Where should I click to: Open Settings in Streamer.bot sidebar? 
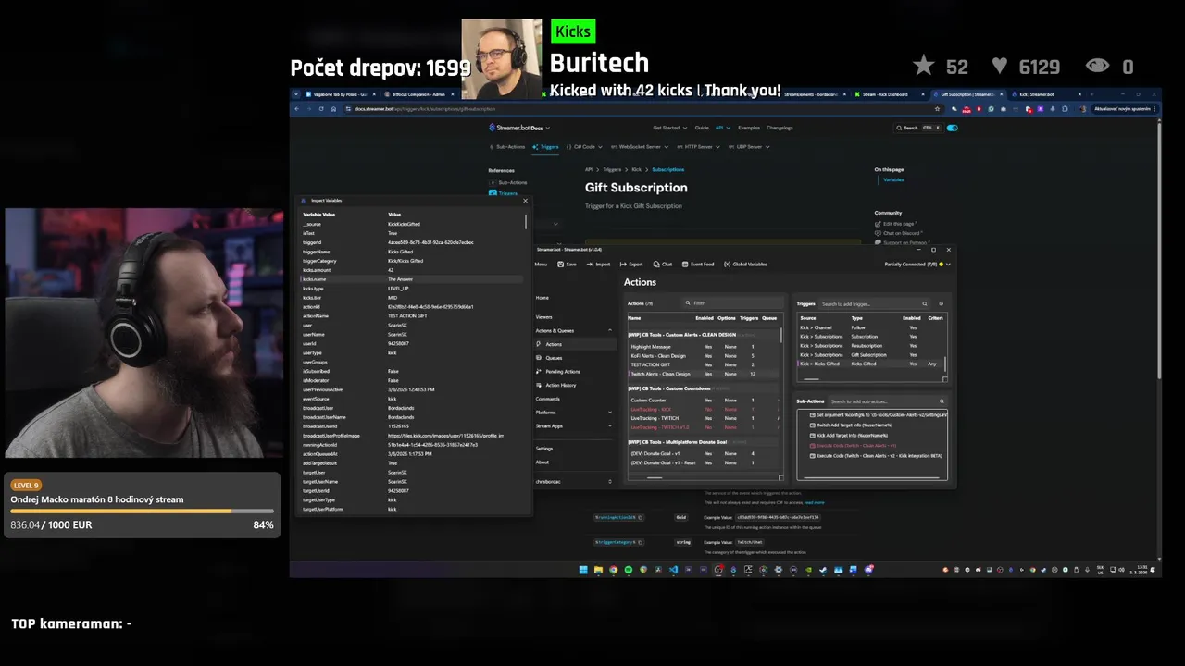pyautogui.click(x=544, y=449)
